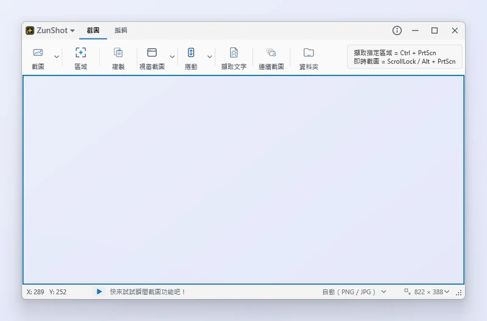Image resolution: width=487 pixels, height=321 pixels.
Task: Open the 視窗截圖 dropdown arrow
Action: click(x=172, y=57)
